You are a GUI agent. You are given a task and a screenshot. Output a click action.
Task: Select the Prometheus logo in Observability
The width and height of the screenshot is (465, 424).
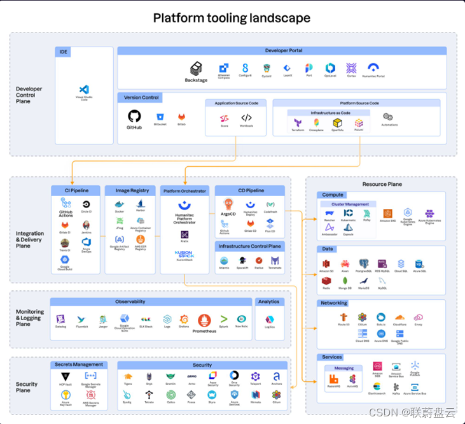click(x=204, y=321)
